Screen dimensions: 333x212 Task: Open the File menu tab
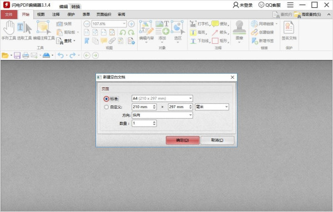click(x=9, y=14)
